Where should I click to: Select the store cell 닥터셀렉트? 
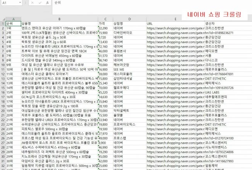[129, 111]
